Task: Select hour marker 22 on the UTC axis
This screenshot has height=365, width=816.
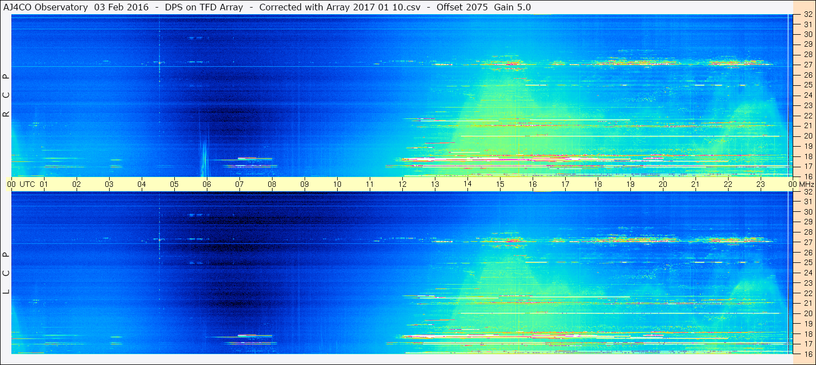Action: click(x=728, y=184)
